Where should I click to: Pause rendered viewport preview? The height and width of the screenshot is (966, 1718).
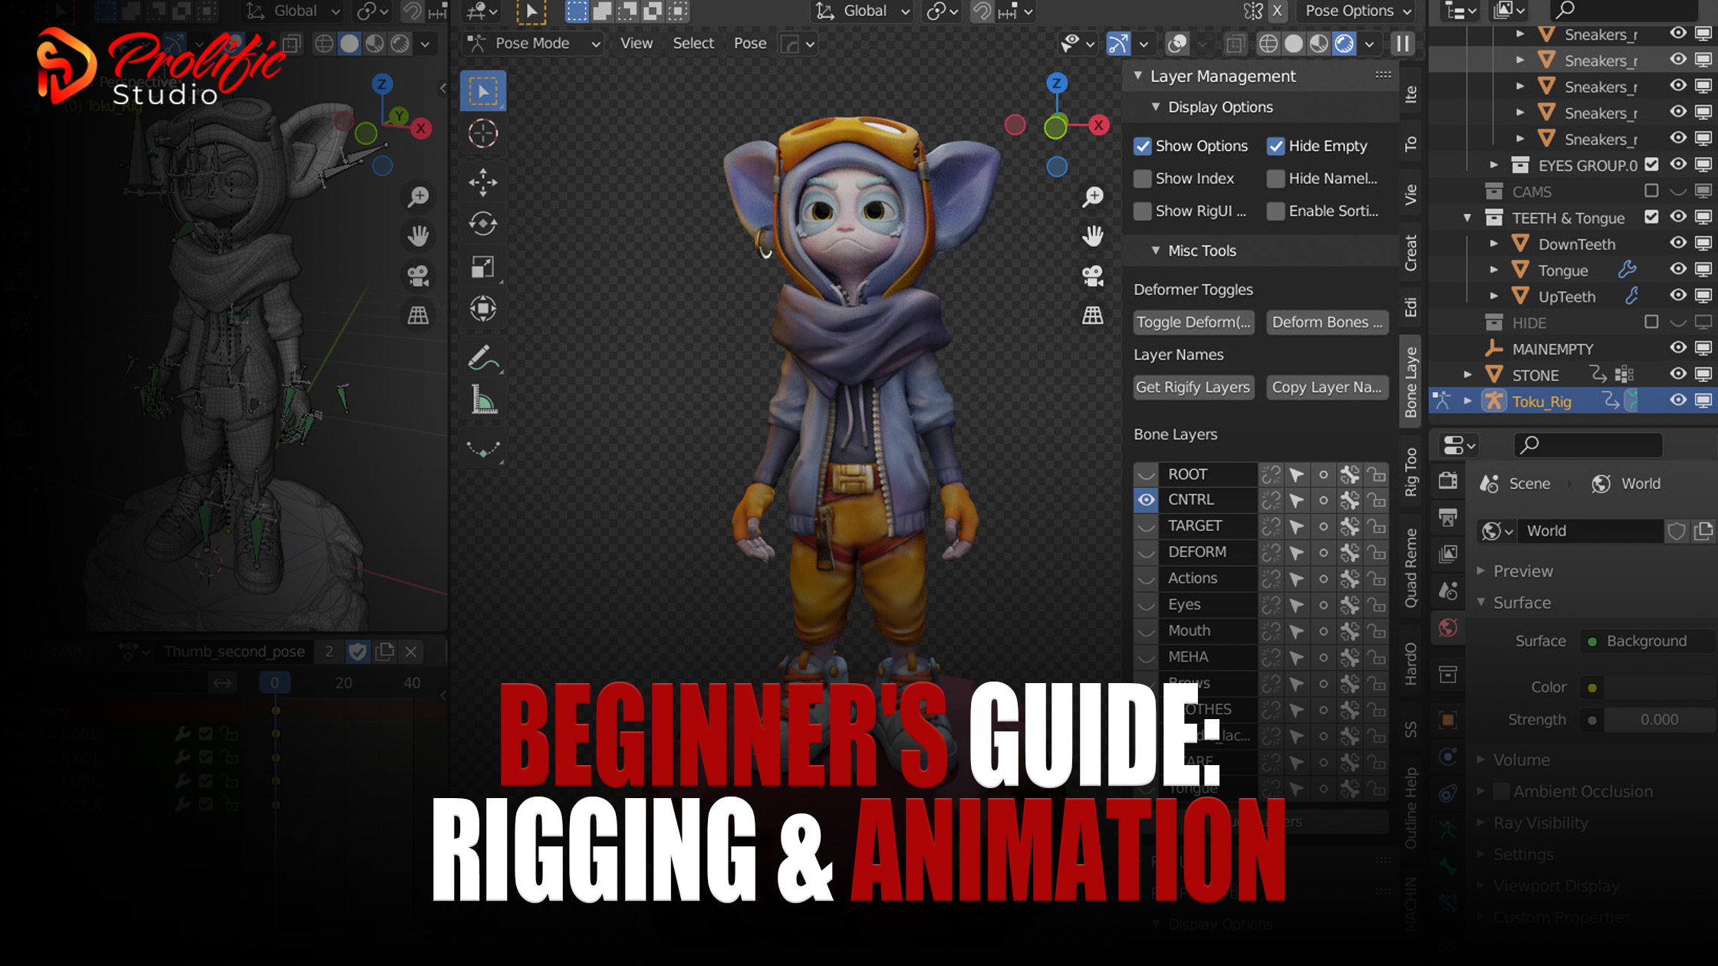point(1403,44)
